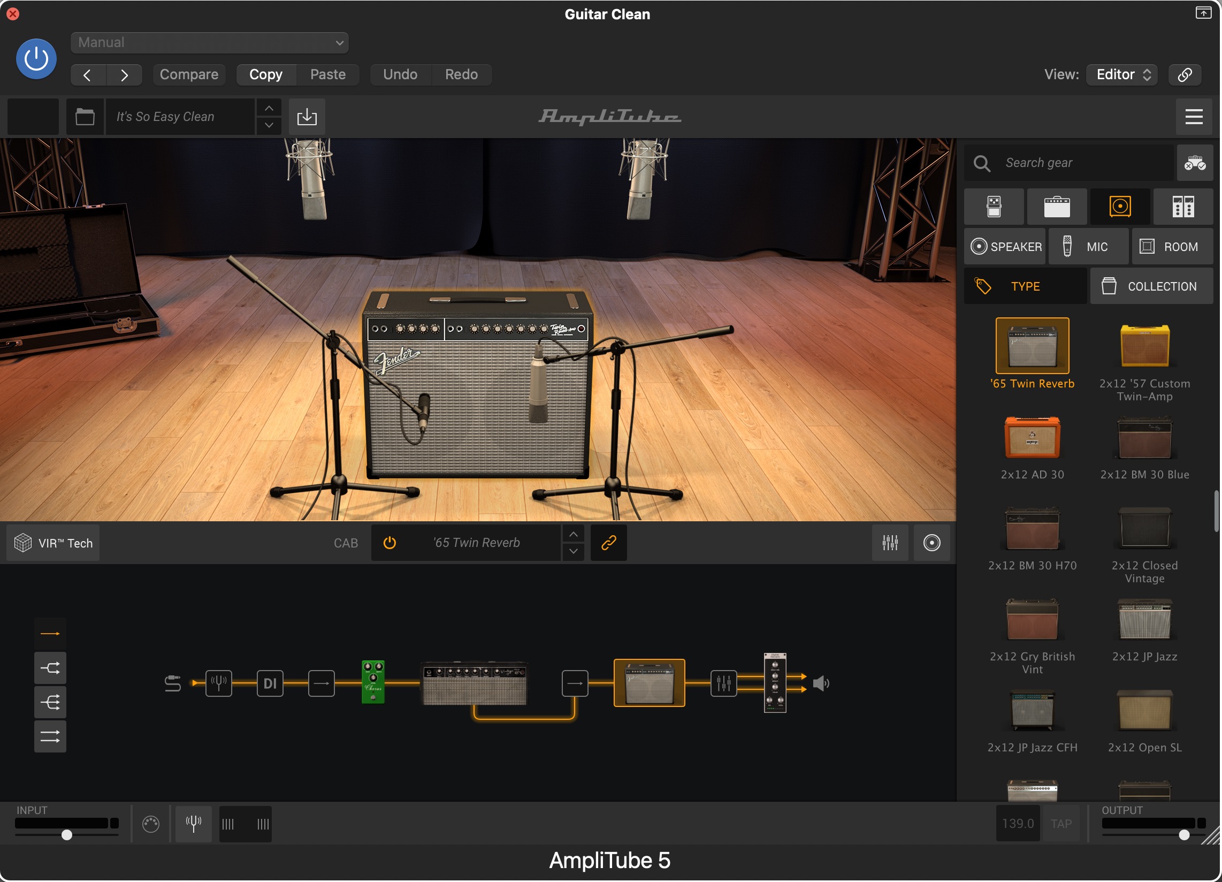This screenshot has width=1222, height=882.
Task: Click the down chevron next to '65 Twin Reverb cab
Action: [x=574, y=552]
